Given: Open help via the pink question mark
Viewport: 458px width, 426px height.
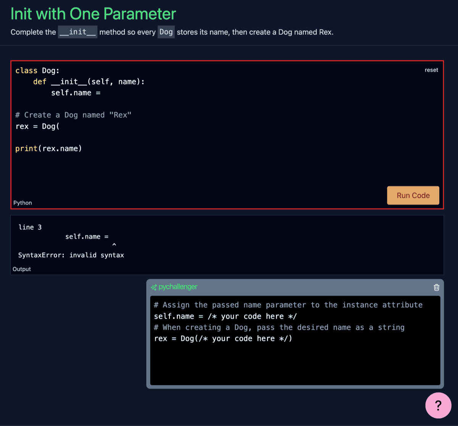Looking at the screenshot, I should tap(438, 405).
